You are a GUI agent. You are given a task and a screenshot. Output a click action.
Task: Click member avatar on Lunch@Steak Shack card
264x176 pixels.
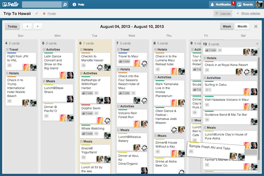click(x=70, y=99)
